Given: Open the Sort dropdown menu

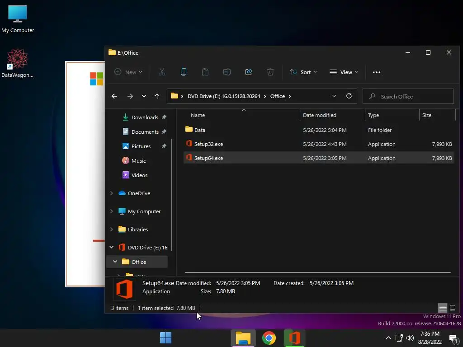Looking at the screenshot, I should (x=303, y=72).
